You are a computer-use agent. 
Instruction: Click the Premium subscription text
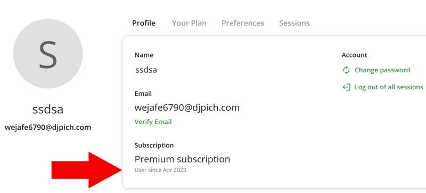click(x=182, y=159)
